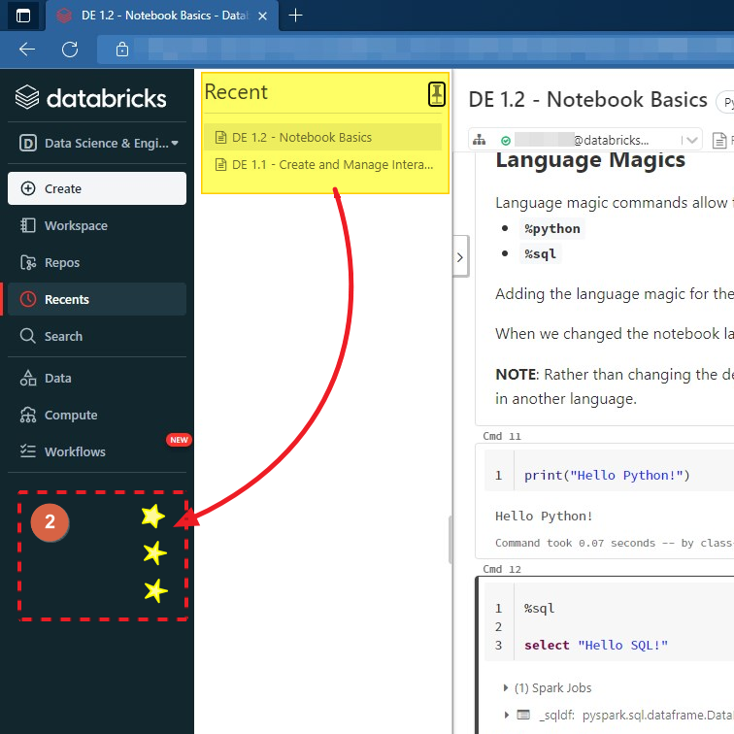Go to Compute in the sidebar
734x734 pixels.
[71, 415]
